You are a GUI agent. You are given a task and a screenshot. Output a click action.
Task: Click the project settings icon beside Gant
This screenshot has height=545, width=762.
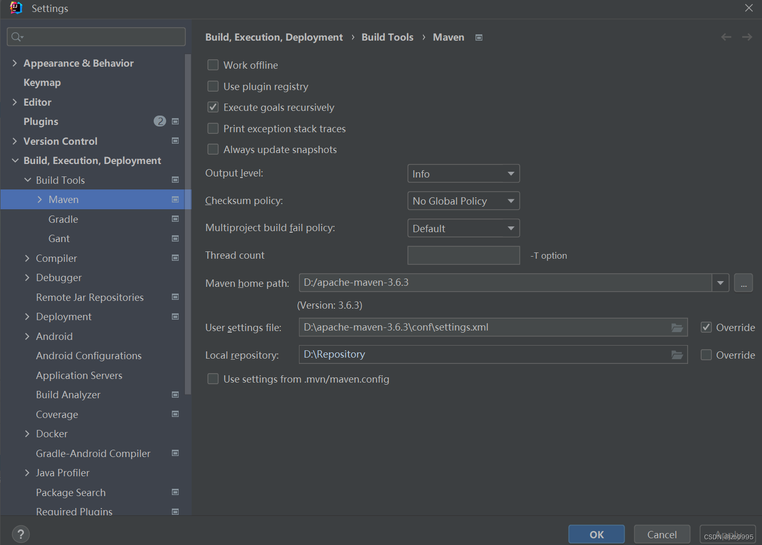[176, 238]
